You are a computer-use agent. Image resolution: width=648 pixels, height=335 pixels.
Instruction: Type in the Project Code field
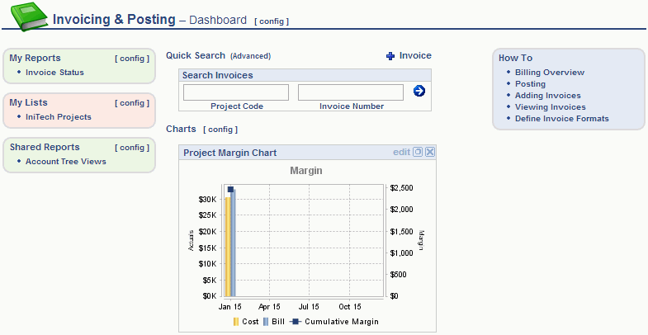click(x=235, y=92)
